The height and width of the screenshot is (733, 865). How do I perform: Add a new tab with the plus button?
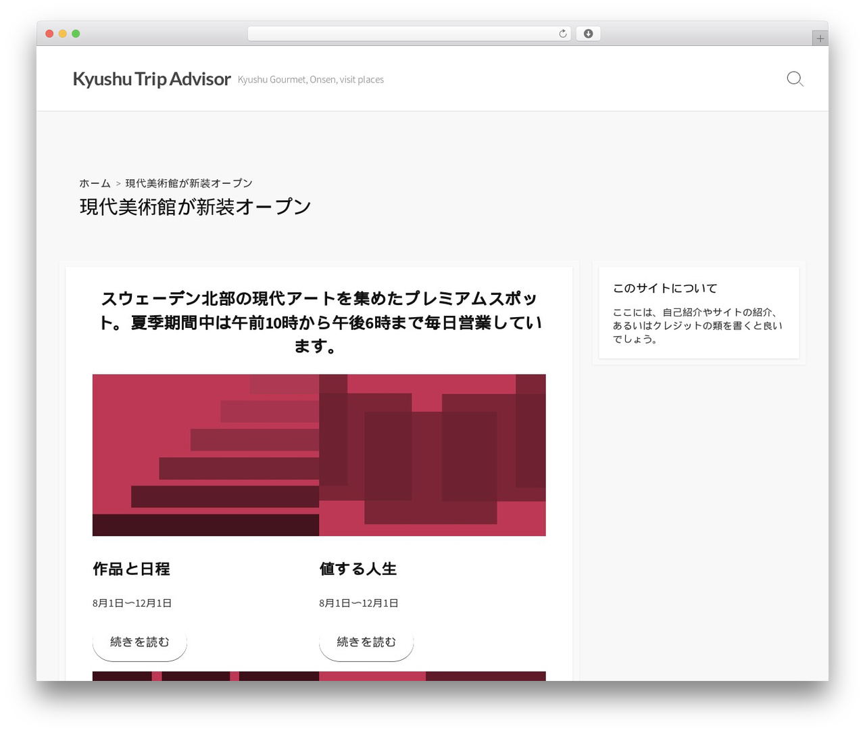pyautogui.click(x=820, y=39)
